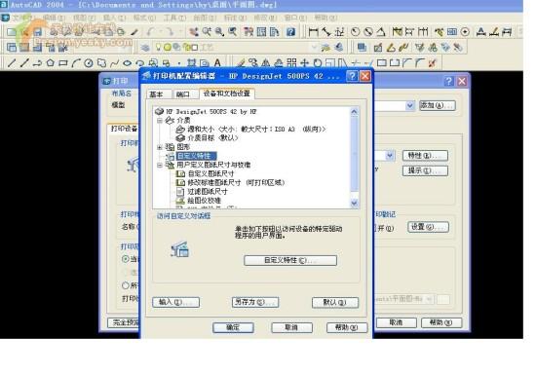Click the Move modify tool icon

click(304, 63)
